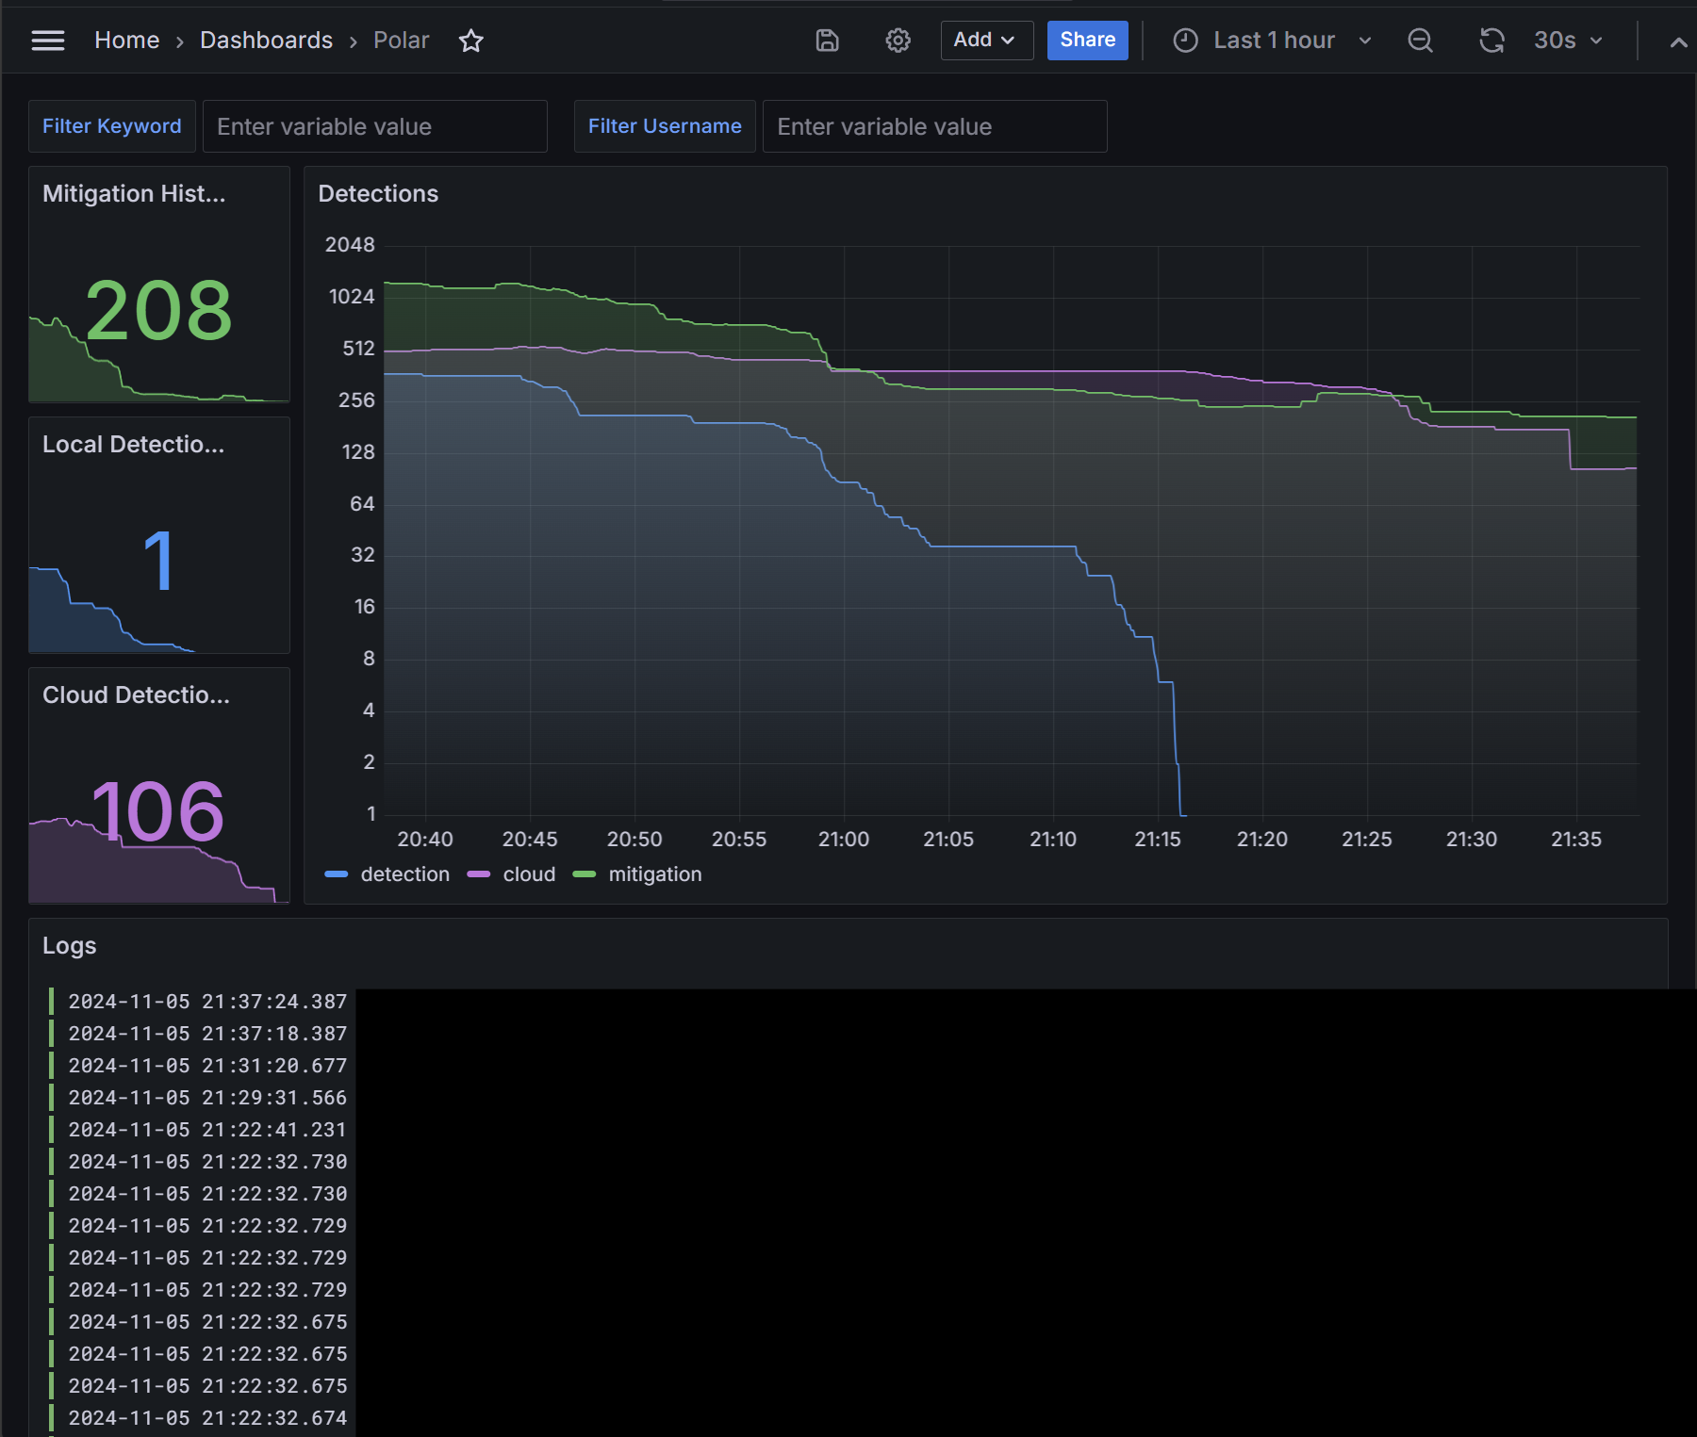This screenshot has width=1697, height=1437.
Task: Open the Last 1 hour time range picker
Action: click(1275, 40)
